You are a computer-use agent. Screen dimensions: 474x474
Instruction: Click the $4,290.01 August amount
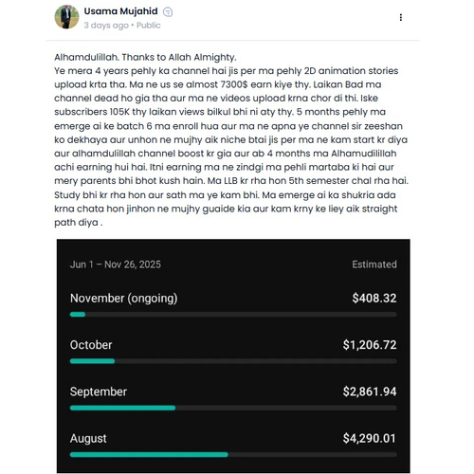[x=370, y=439]
